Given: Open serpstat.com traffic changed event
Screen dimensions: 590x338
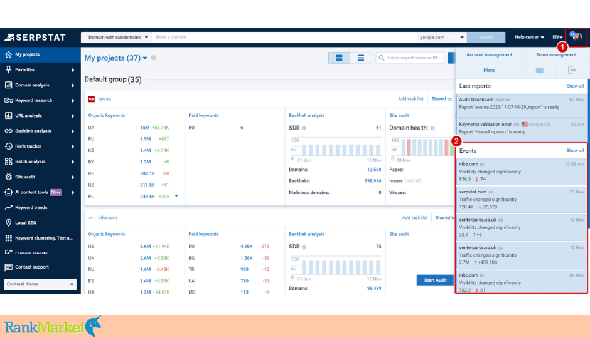Looking at the screenshot, I should pyautogui.click(x=522, y=199).
